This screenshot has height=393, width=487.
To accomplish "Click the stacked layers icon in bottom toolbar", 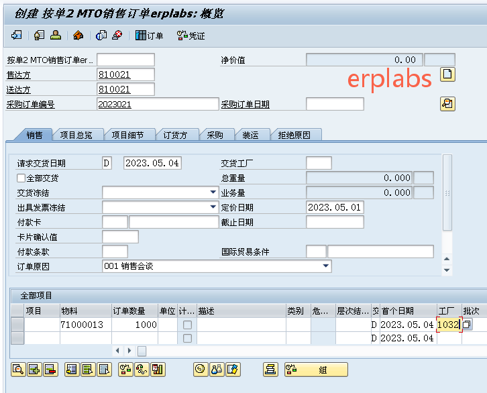I will click(x=270, y=370).
